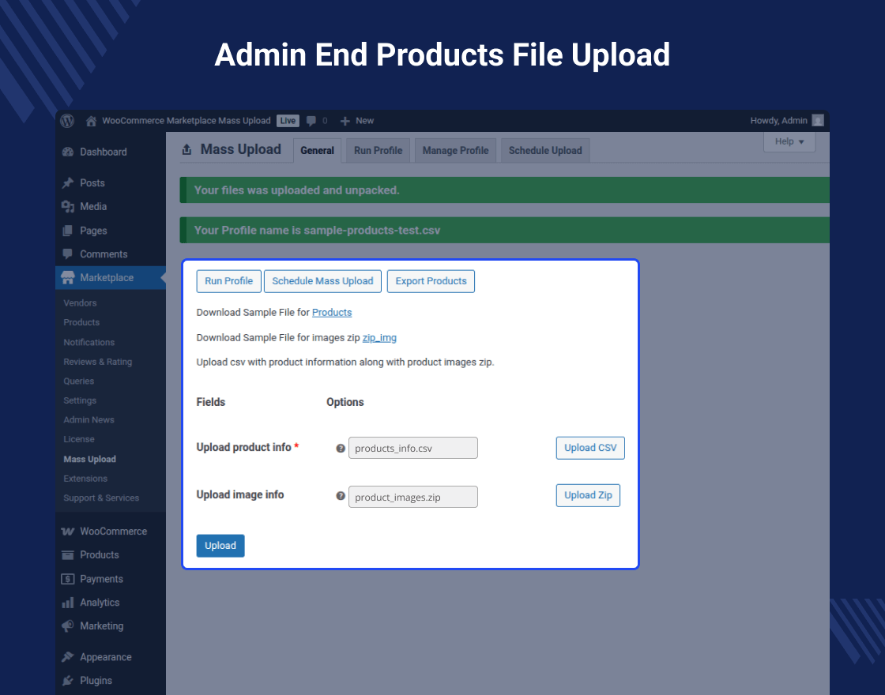This screenshot has height=695, width=885.
Task: Open Marketplace Settings submenu item
Action: pos(80,400)
